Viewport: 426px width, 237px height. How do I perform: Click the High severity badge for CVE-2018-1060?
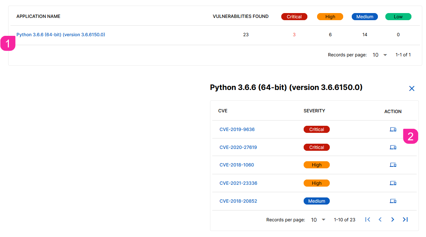coord(316,165)
